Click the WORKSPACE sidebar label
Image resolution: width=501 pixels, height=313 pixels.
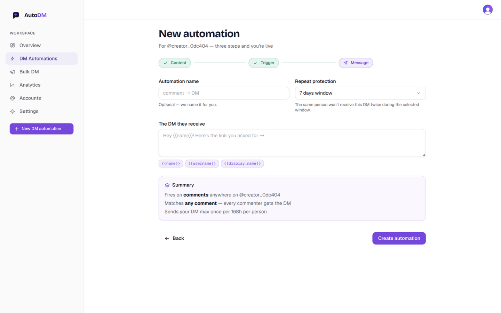[x=23, y=33]
